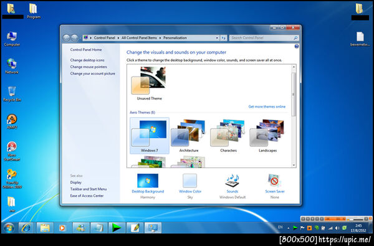Select the Characters theme
This screenshot has height=246, width=374.
228,135
